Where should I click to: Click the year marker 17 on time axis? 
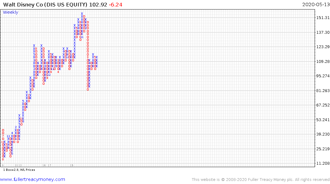(x=49, y=165)
